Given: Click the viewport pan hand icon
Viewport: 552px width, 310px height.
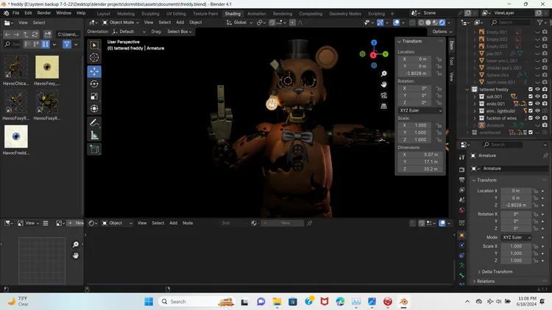Looking at the screenshot, I should tap(383, 84).
